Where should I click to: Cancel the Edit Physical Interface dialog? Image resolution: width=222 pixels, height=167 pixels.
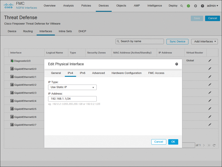pos(159,142)
